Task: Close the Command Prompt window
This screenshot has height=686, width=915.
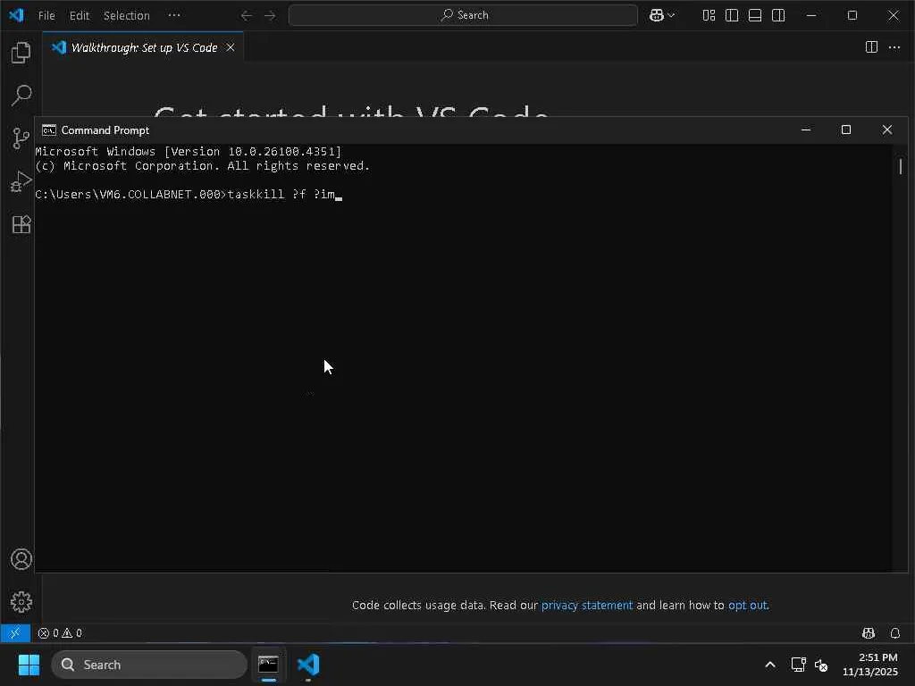Action: point(887,130)
